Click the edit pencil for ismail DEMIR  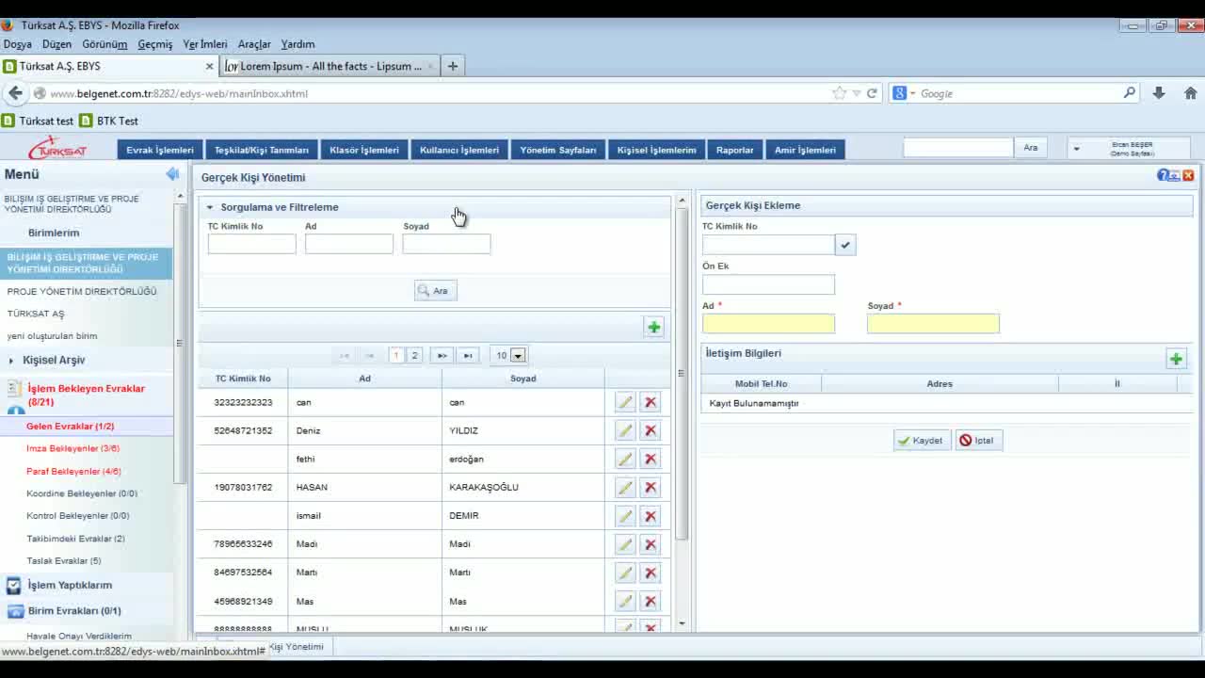coord(624,516)
